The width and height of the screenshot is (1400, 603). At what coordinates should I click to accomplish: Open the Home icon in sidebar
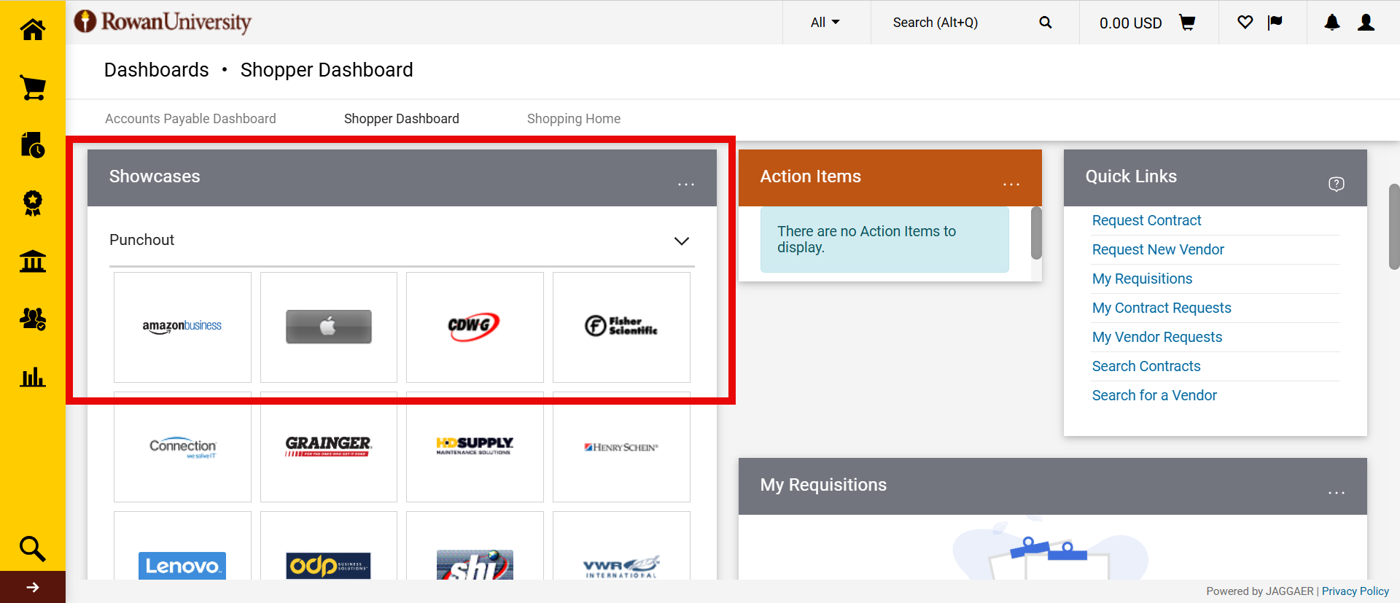pyautogui.click(x=33, y=30)
